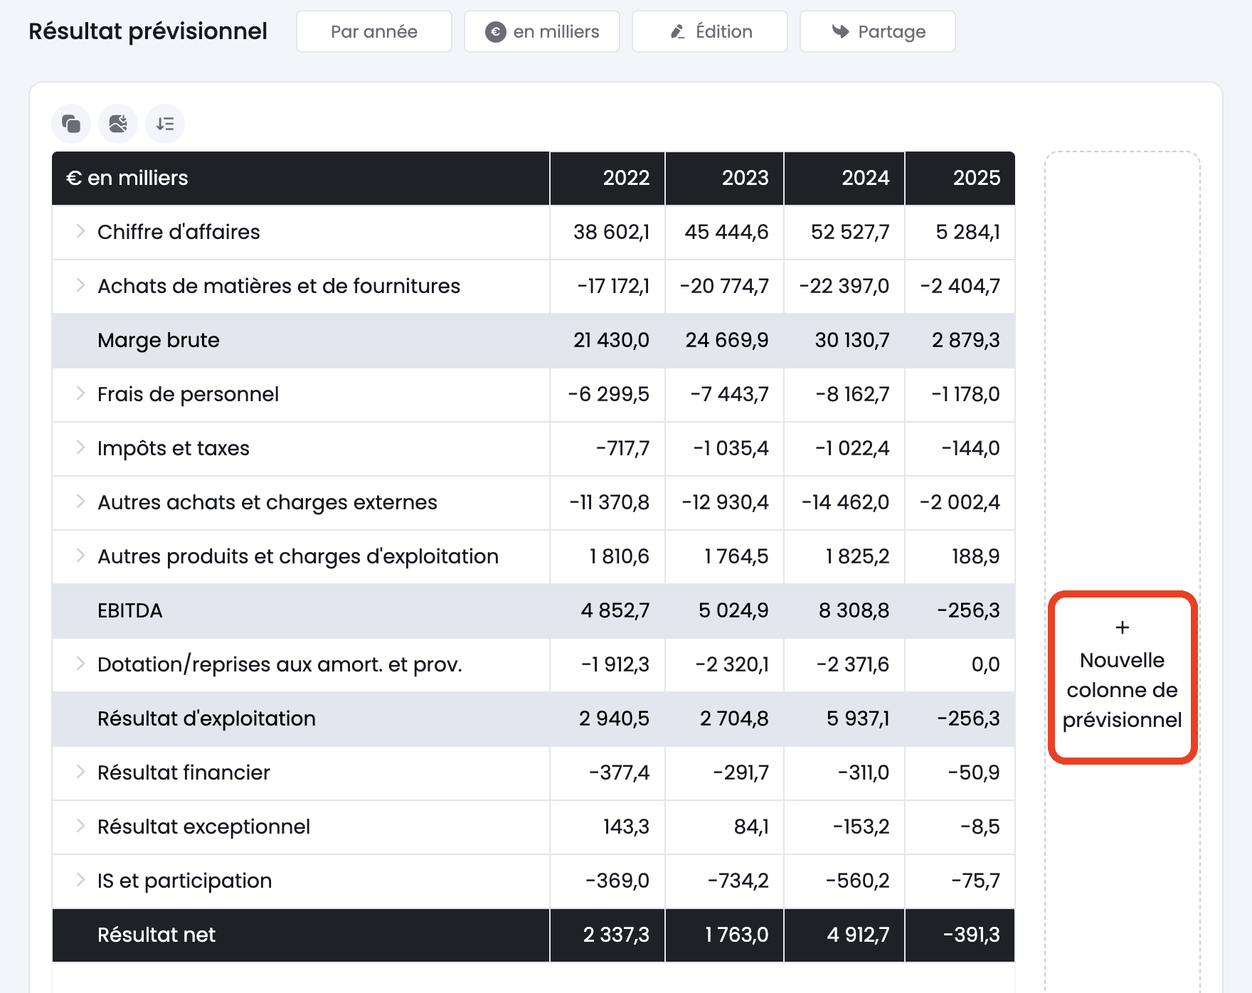This screenshot has height=993, width=1252.
Task: Expand the Résultat exceptionnel row
Action: click(80, 826)
